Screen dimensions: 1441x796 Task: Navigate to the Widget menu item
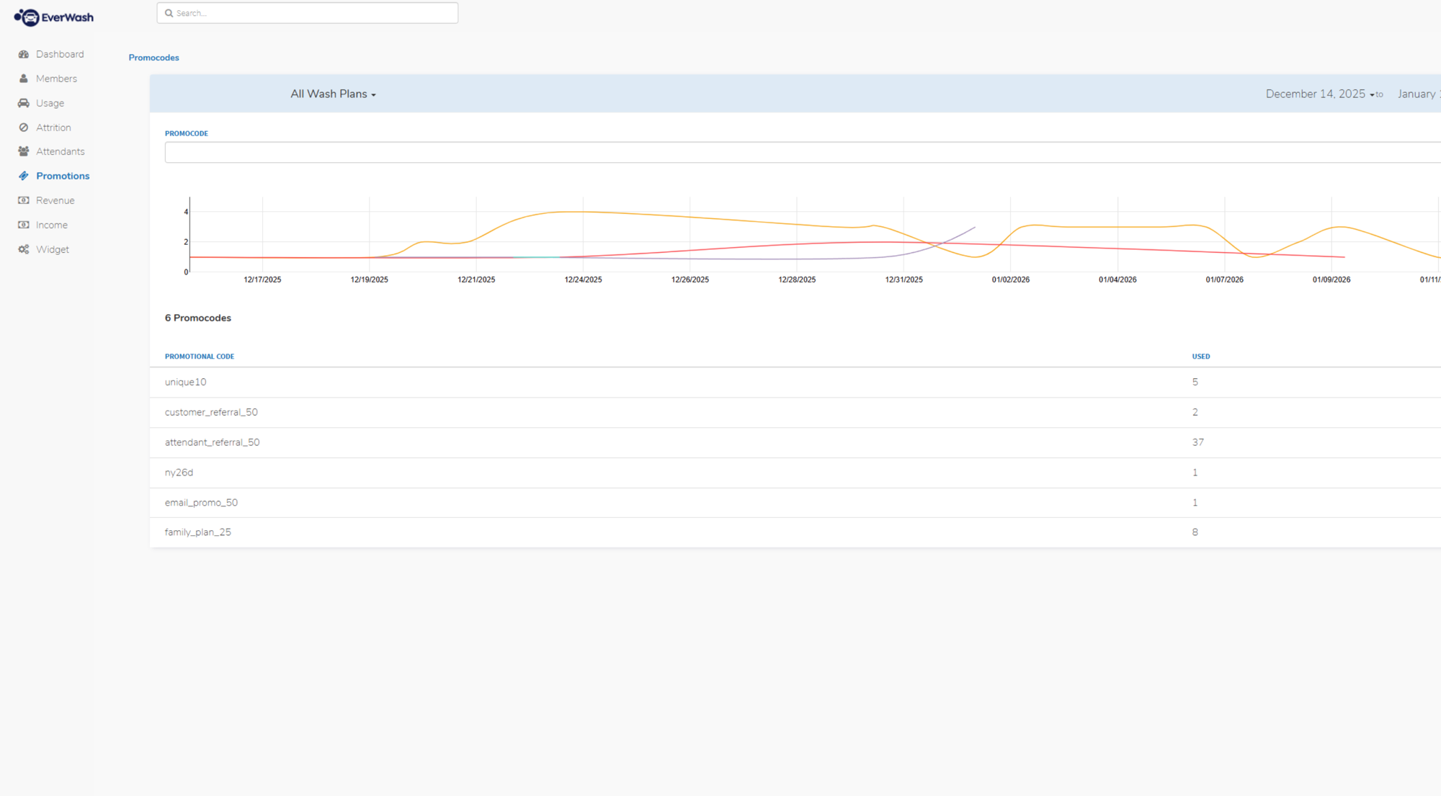(53, 249)
